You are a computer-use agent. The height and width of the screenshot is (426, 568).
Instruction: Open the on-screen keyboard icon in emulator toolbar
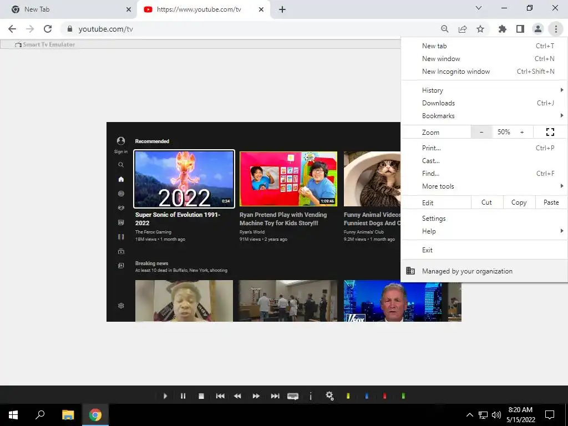293,396
